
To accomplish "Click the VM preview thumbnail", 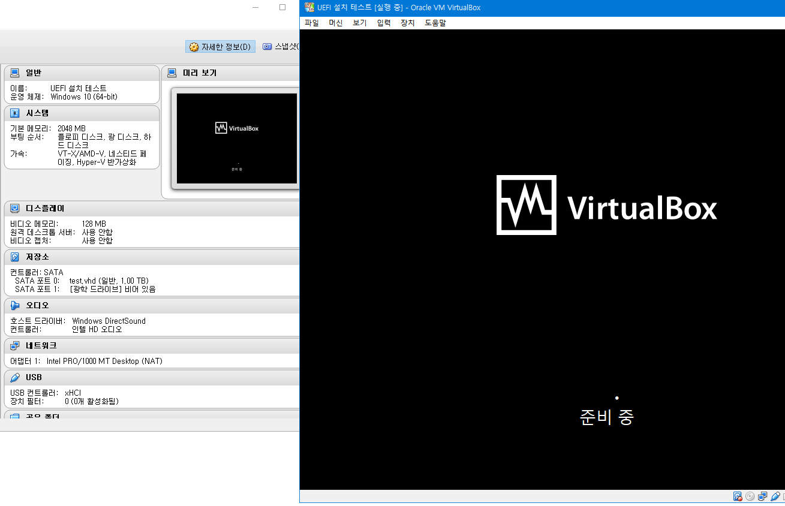I will (237, 138).
